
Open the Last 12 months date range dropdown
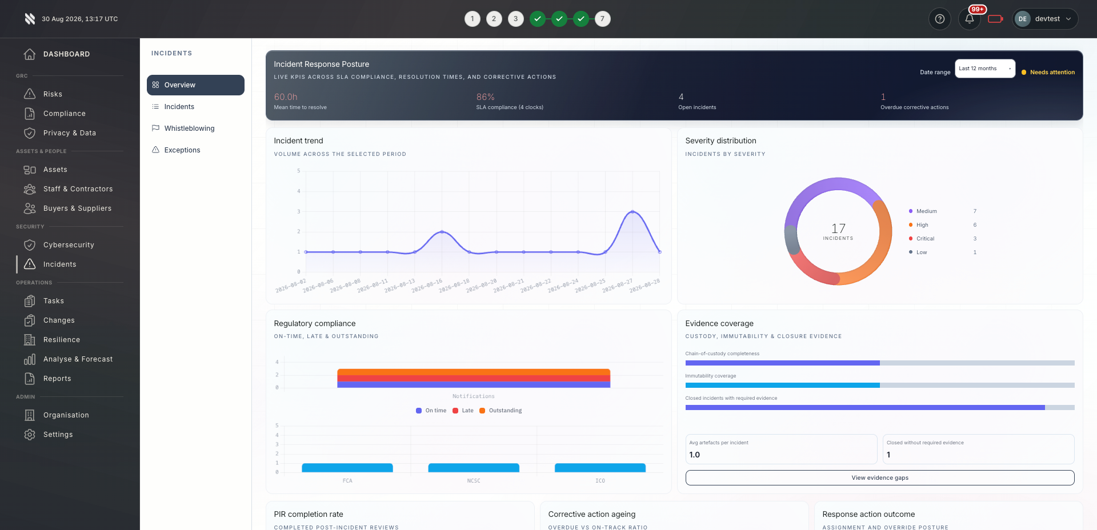pos(985,69)
